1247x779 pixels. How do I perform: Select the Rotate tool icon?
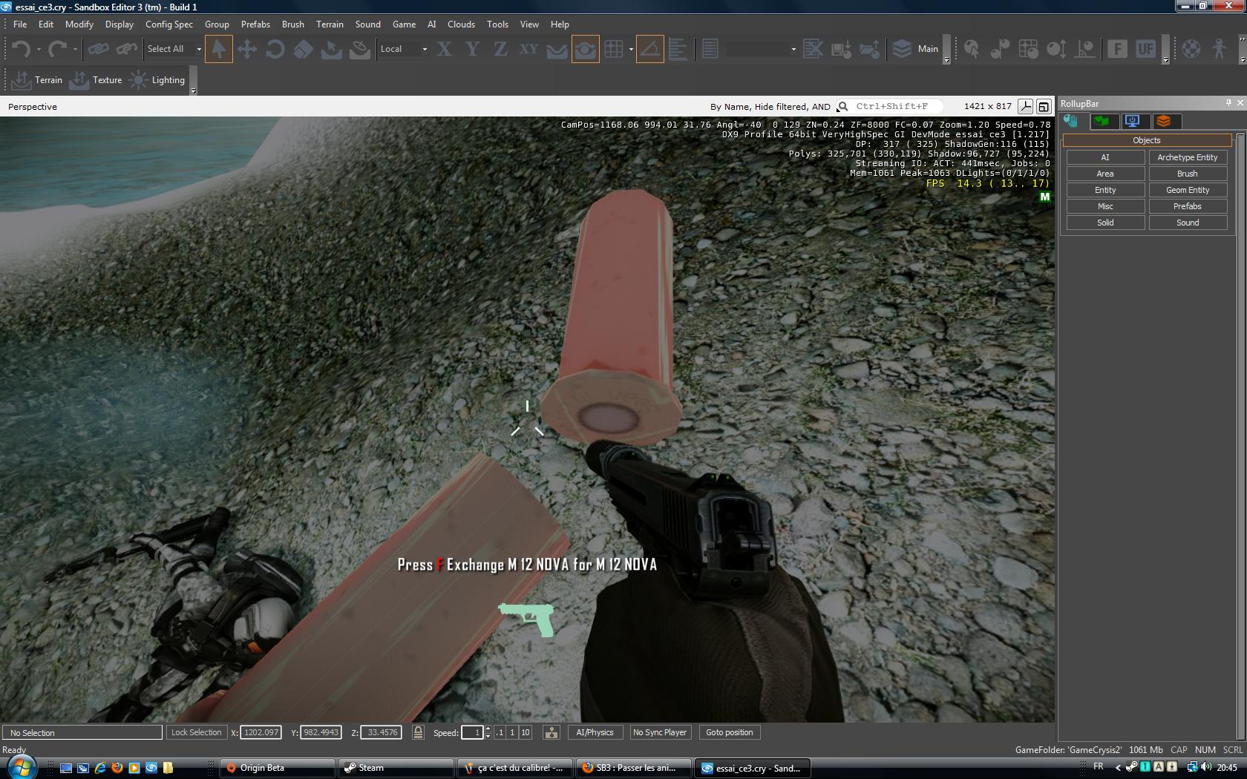tap(275, 49)
